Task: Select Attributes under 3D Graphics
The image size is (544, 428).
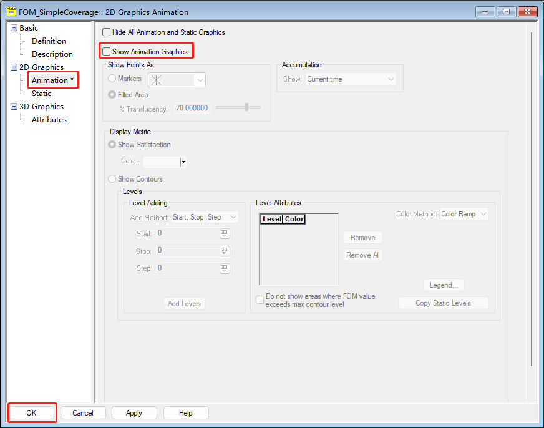Action: click(49, 120)
